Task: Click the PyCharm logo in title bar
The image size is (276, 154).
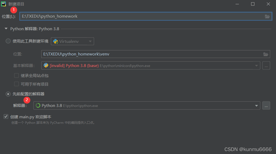Action: tap(3, 4)
